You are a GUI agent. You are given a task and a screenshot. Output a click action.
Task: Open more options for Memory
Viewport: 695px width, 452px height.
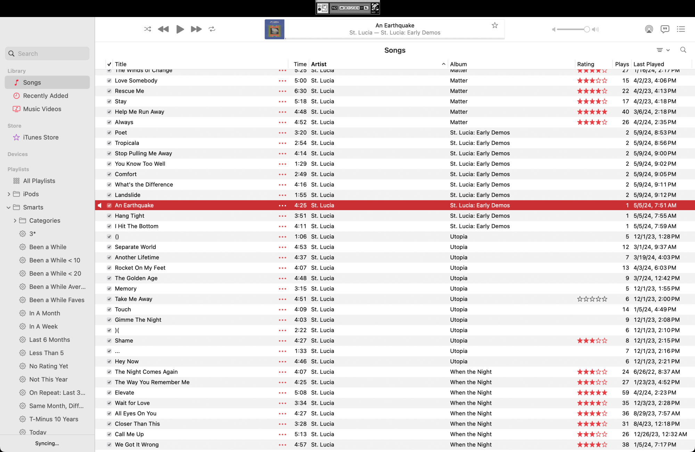coord(283,289)
